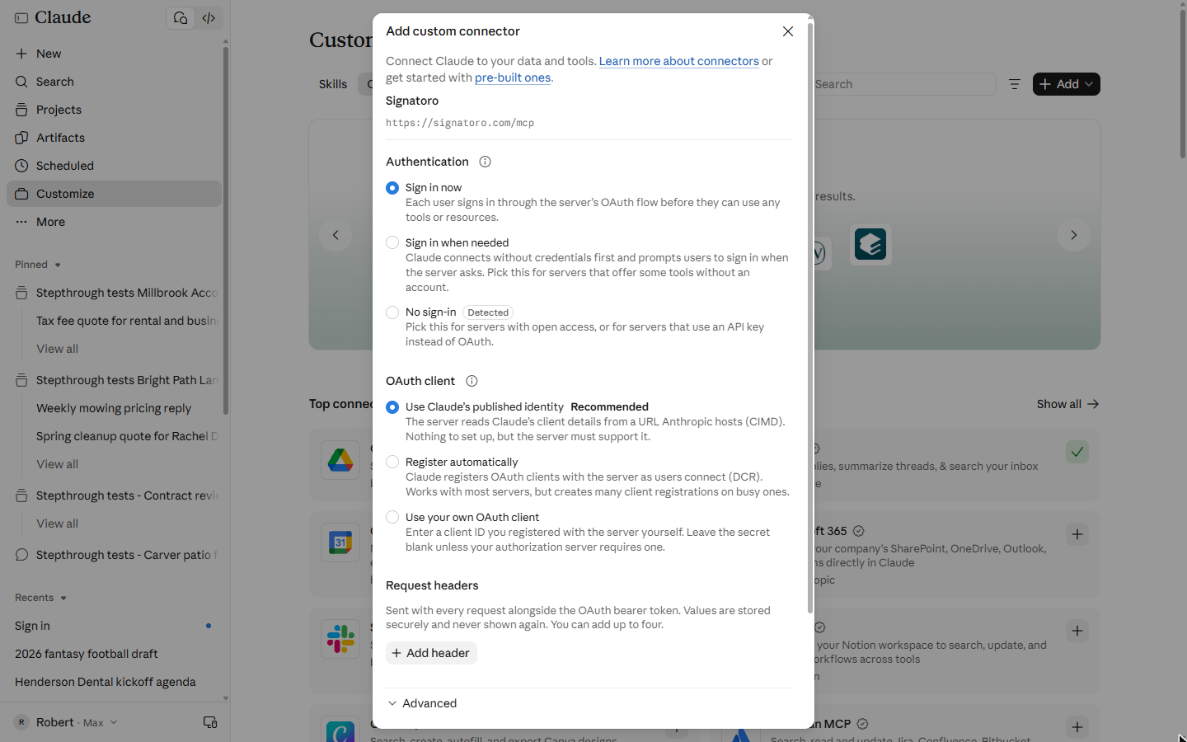
Task: Select the Register automatically radio option
Action: coord(392,462)
